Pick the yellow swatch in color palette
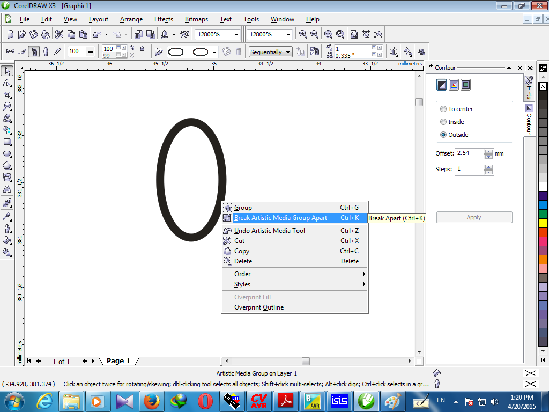This screenshot has width=549, height=412. tap(543, 223)
